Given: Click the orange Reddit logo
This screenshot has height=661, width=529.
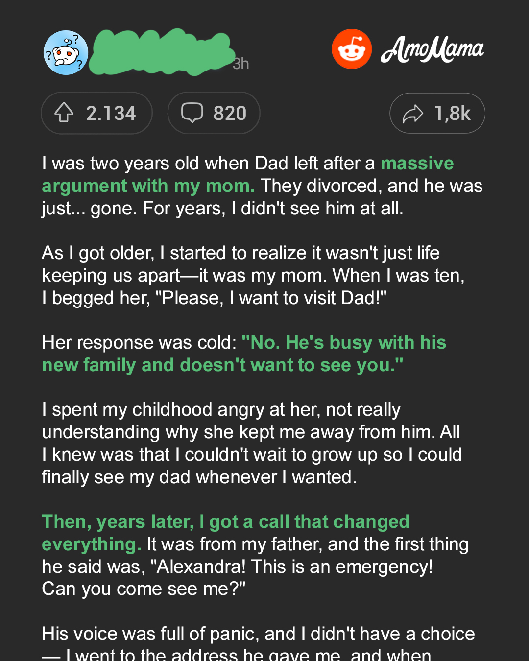Looking at the screenshot, I should 352,49.
